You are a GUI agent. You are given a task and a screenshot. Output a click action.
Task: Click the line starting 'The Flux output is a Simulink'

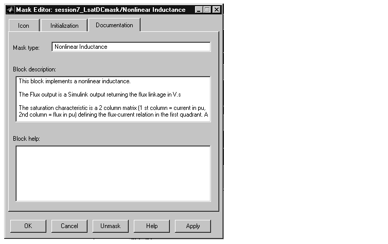coord(100,95)
